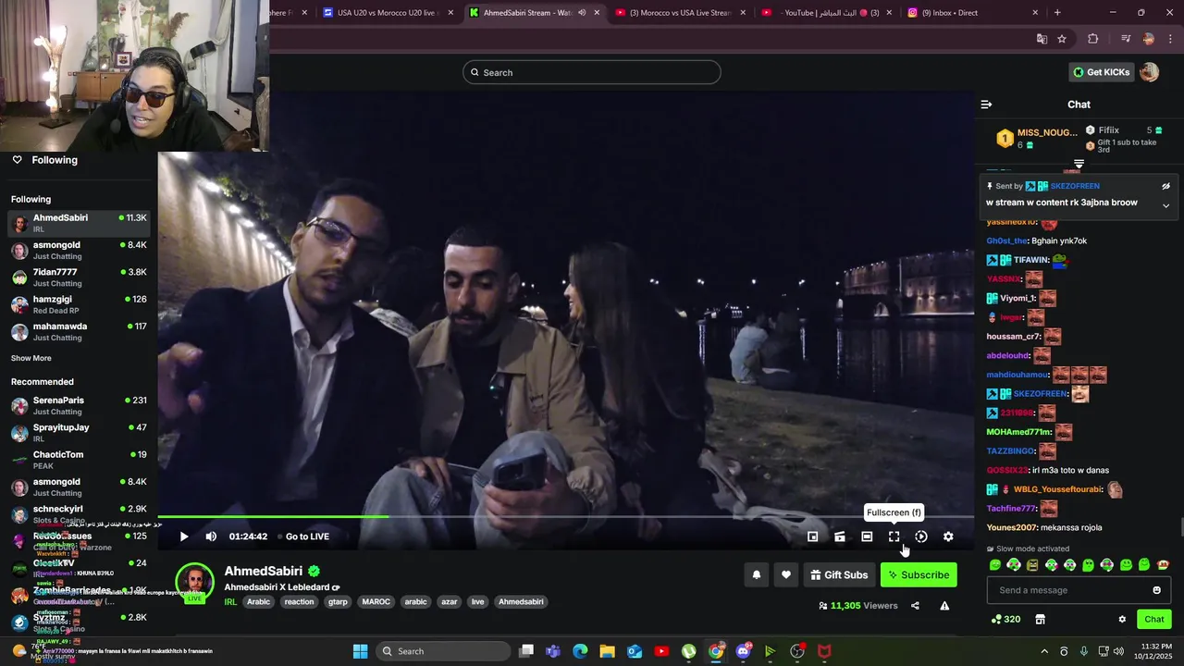This screenshot has height=666, width=1184.
Task: Expand leaderboard handle below gifters
Action: coord(1079,164)
